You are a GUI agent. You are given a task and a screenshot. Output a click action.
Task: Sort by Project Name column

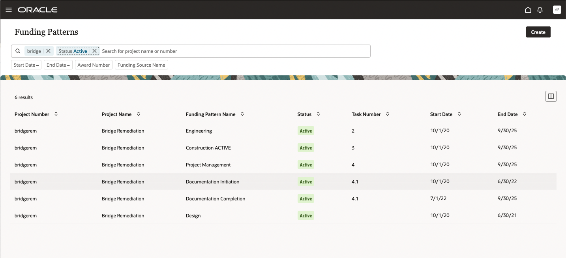coord(139,114)
